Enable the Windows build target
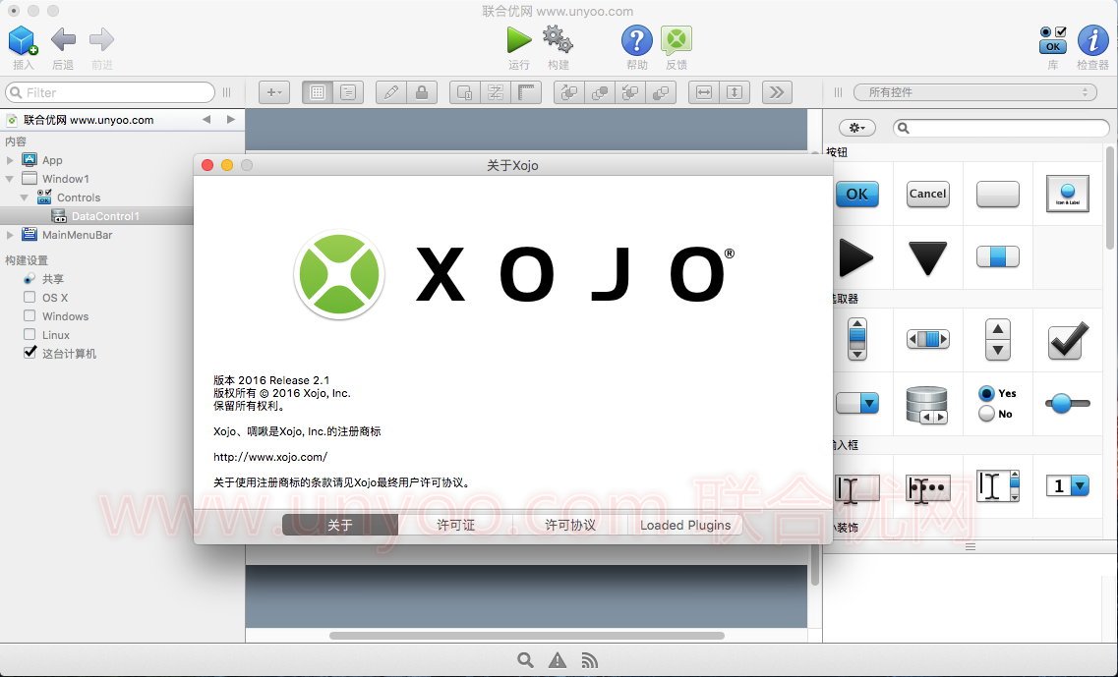Image resolution: width=1118 pixels, height=677 pixels. point(29,315)
